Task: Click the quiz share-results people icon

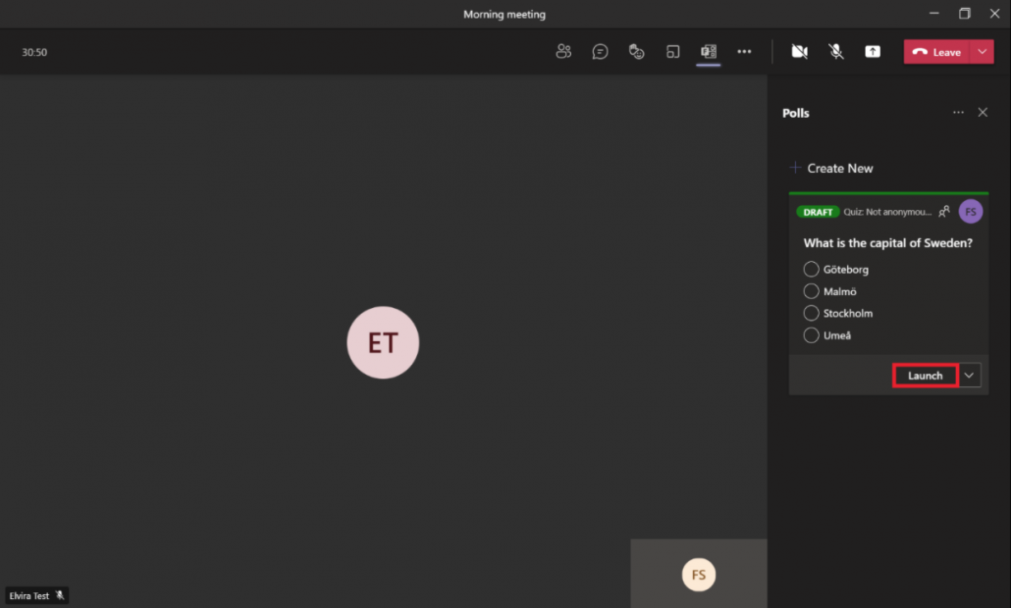Action: point(944,211)
